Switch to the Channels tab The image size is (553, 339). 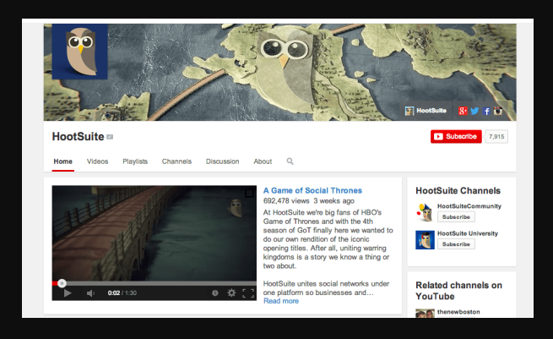click(176, 161)
